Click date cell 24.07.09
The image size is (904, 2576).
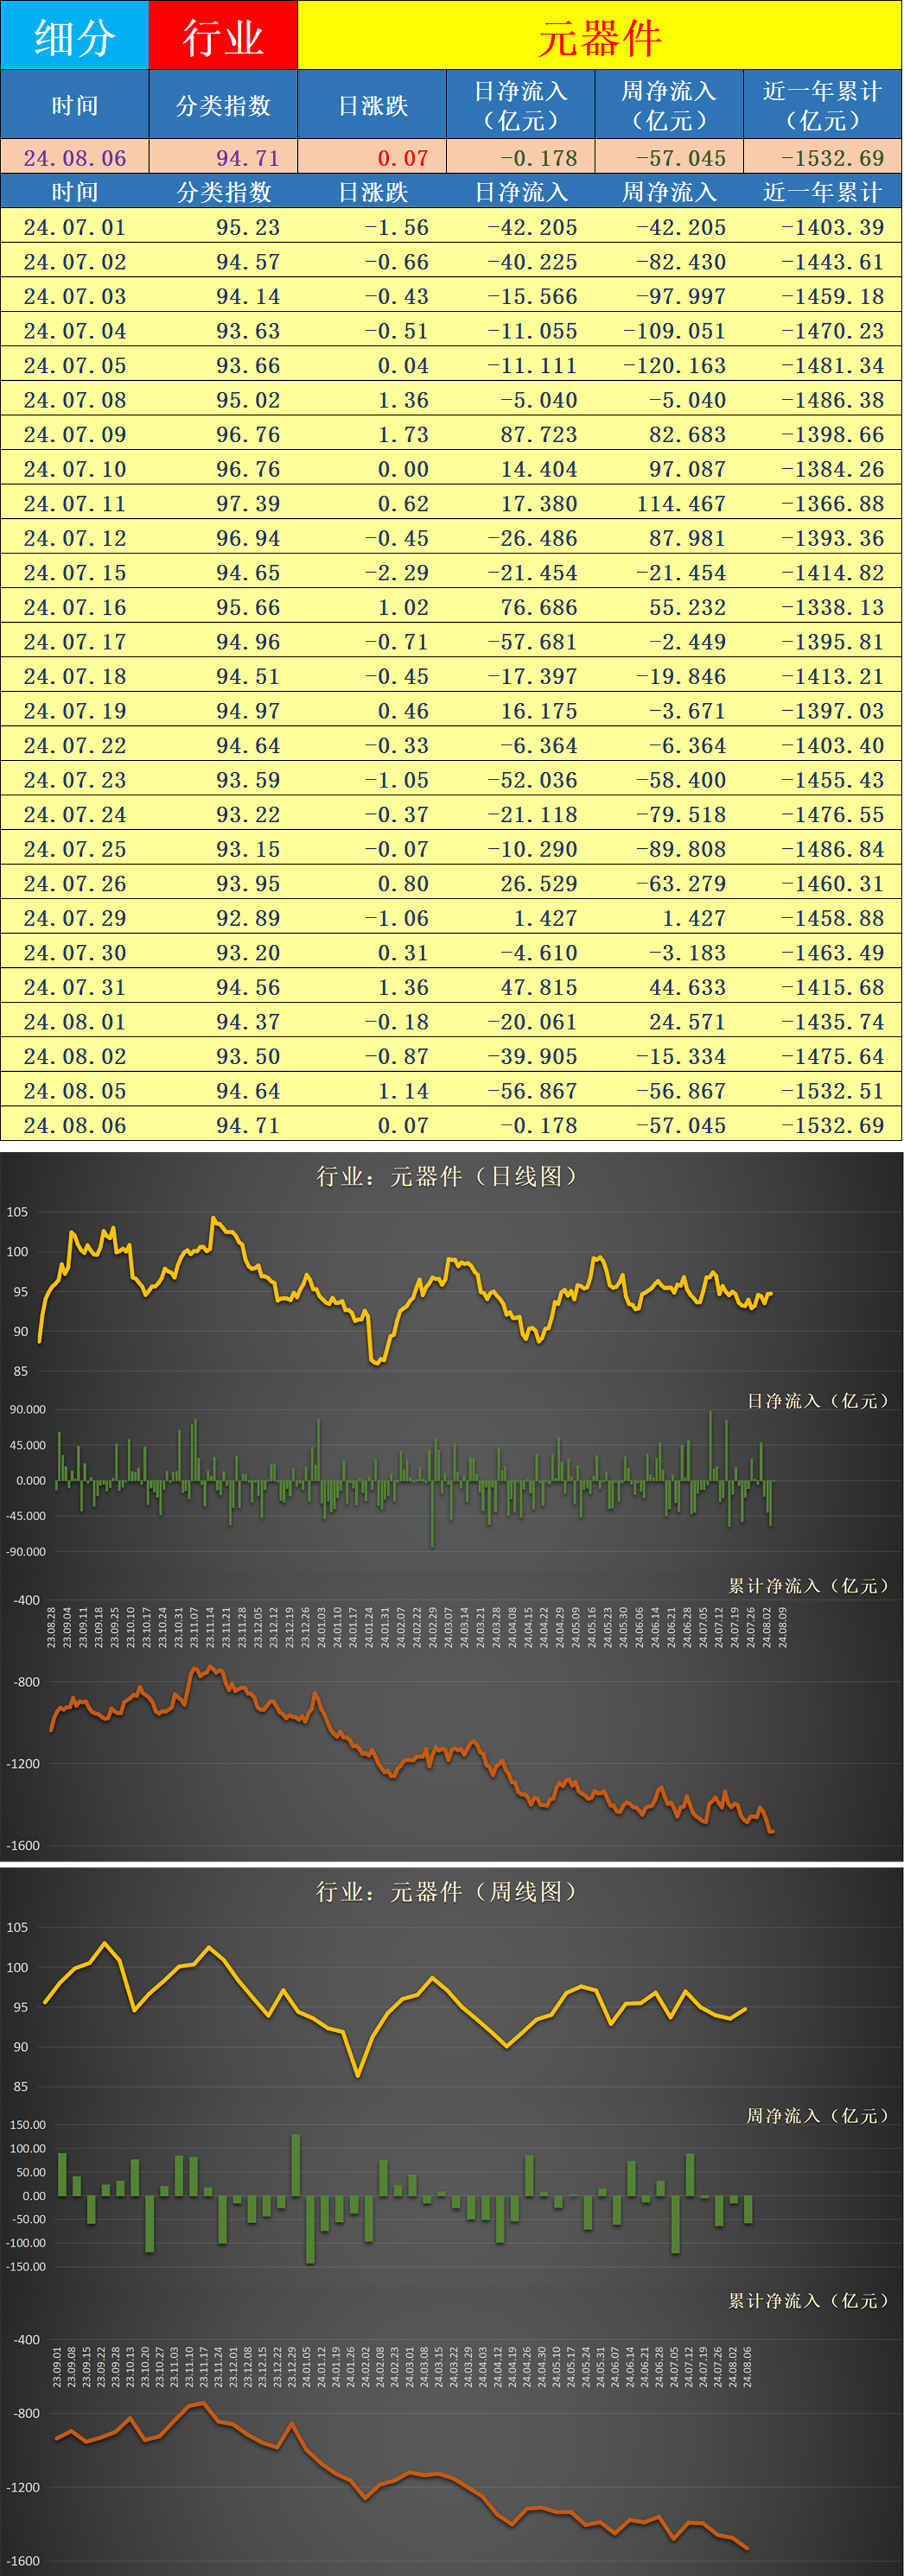[x=75, y=434]
